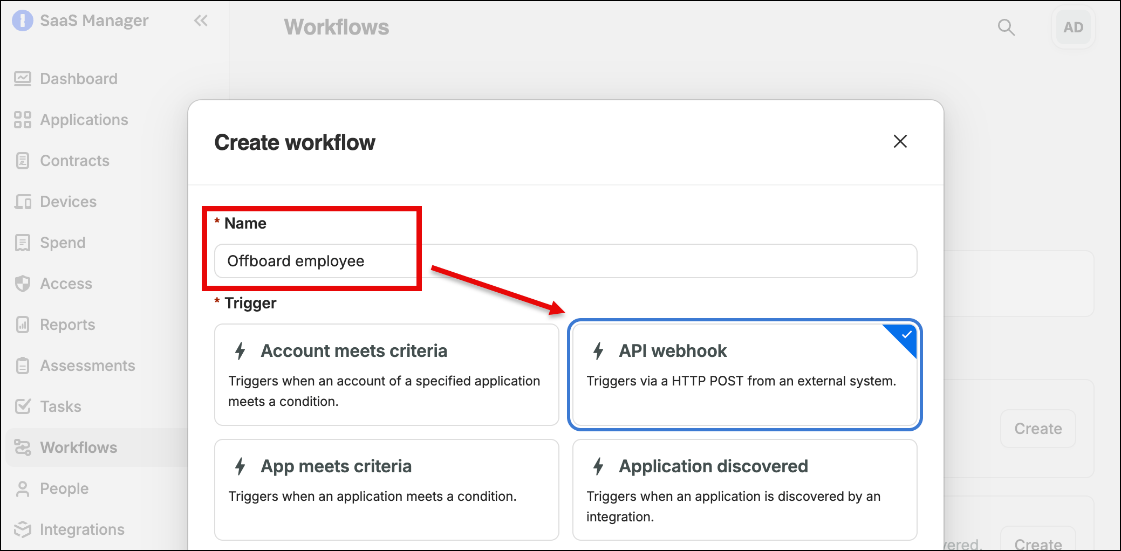
Task: Click 'discovered by an integration' description text
Action: (734, 507)
